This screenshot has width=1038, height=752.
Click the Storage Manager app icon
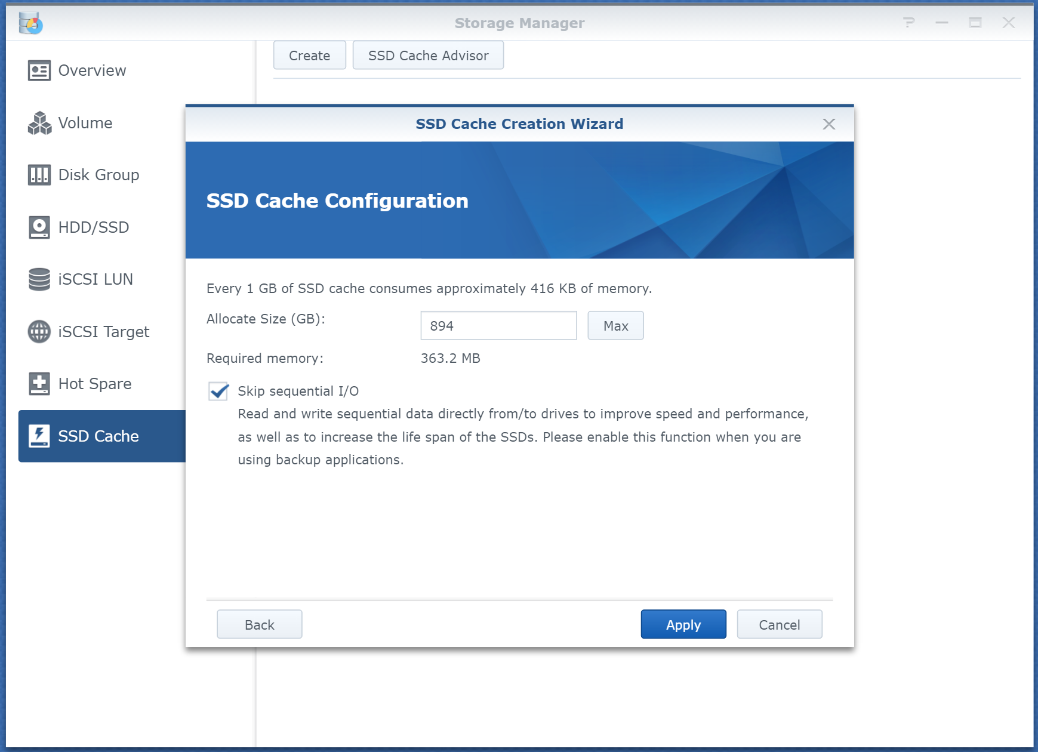point(30,23)
